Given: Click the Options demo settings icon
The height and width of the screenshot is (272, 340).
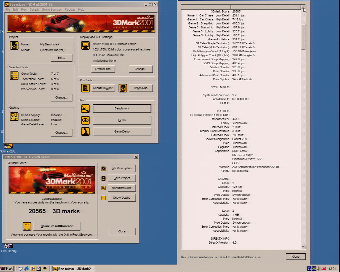Looking at the screenshot, I should 14,116.
